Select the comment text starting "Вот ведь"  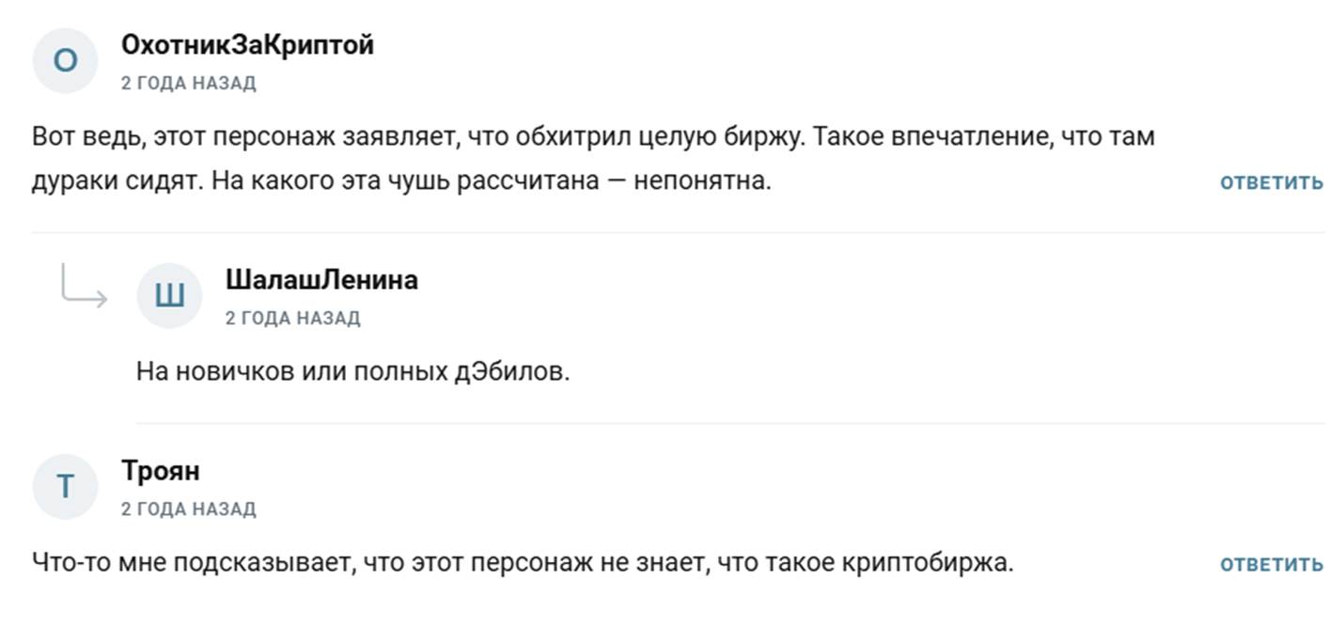coord(594,158)
